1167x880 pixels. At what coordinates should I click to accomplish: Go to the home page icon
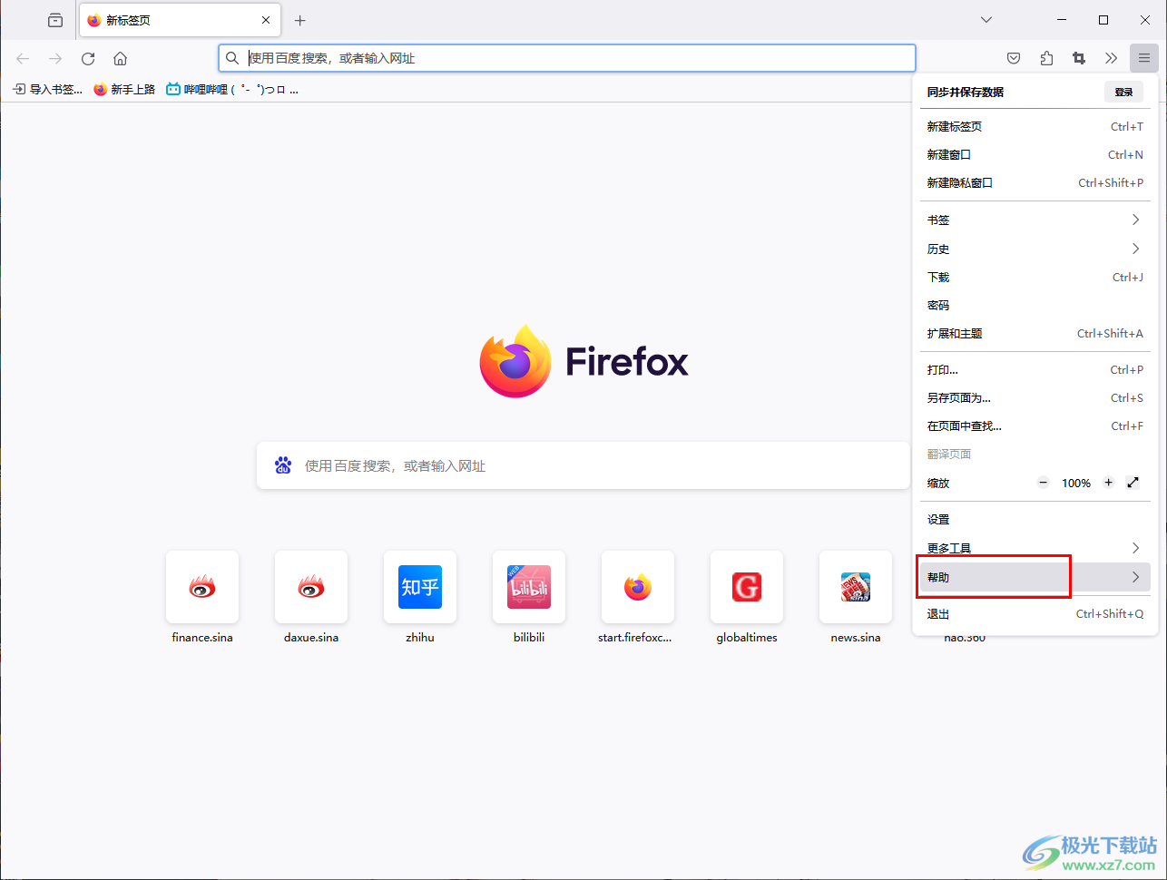point(120,58)
